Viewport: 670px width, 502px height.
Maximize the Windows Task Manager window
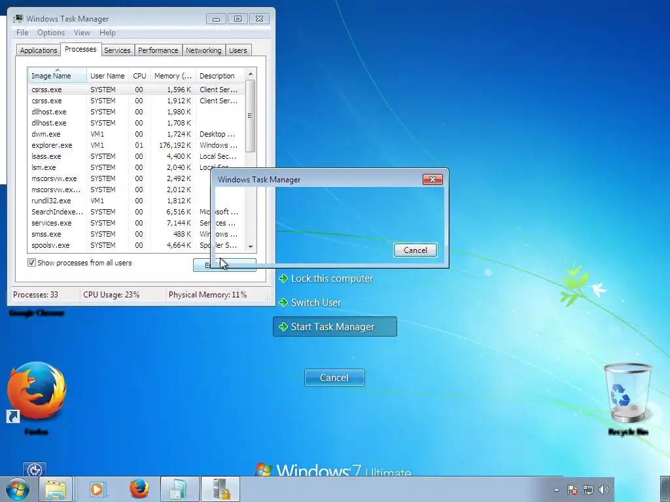[238, 19]
